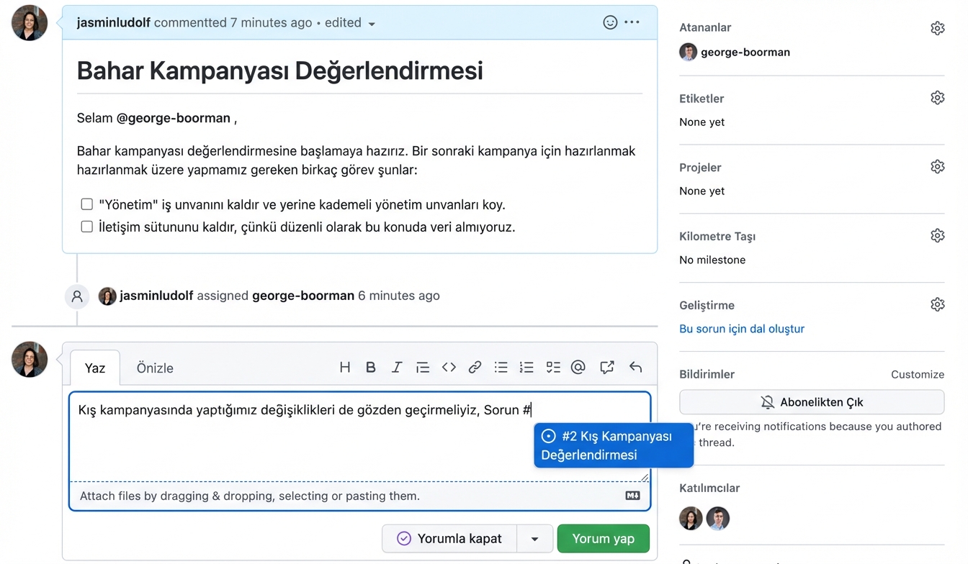Insert a code snippet from the toolbar
Screen dimensions: 968x564
[x=449, y=367]
